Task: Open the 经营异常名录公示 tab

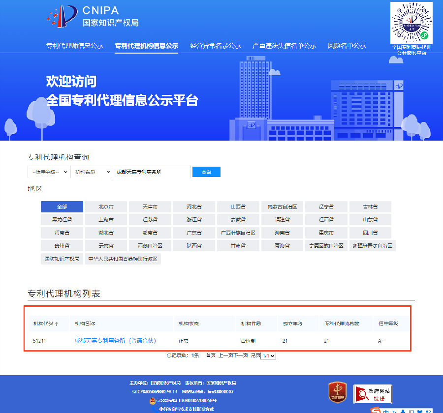Action: pos(215,46)
